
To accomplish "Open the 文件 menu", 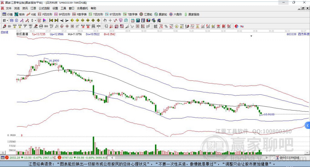I will click(8, 8).
